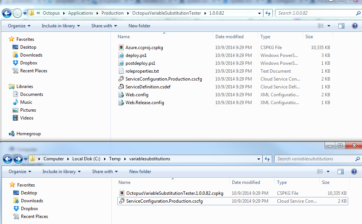
Task: Toggle preview pane in the 1.0.0.82 window
Action: (x=341, y=26)
